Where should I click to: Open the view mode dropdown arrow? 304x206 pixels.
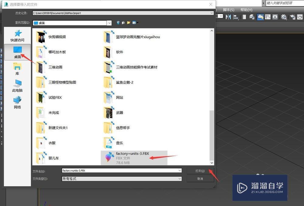137,23
